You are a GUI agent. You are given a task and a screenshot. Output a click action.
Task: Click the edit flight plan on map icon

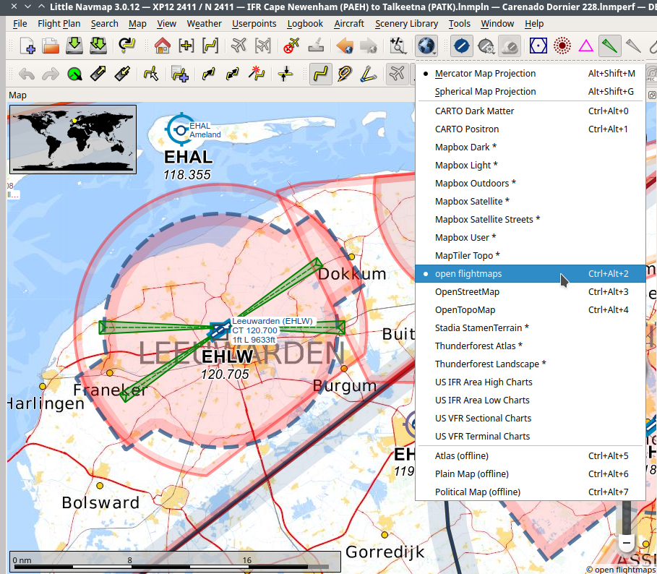point(151,74)
